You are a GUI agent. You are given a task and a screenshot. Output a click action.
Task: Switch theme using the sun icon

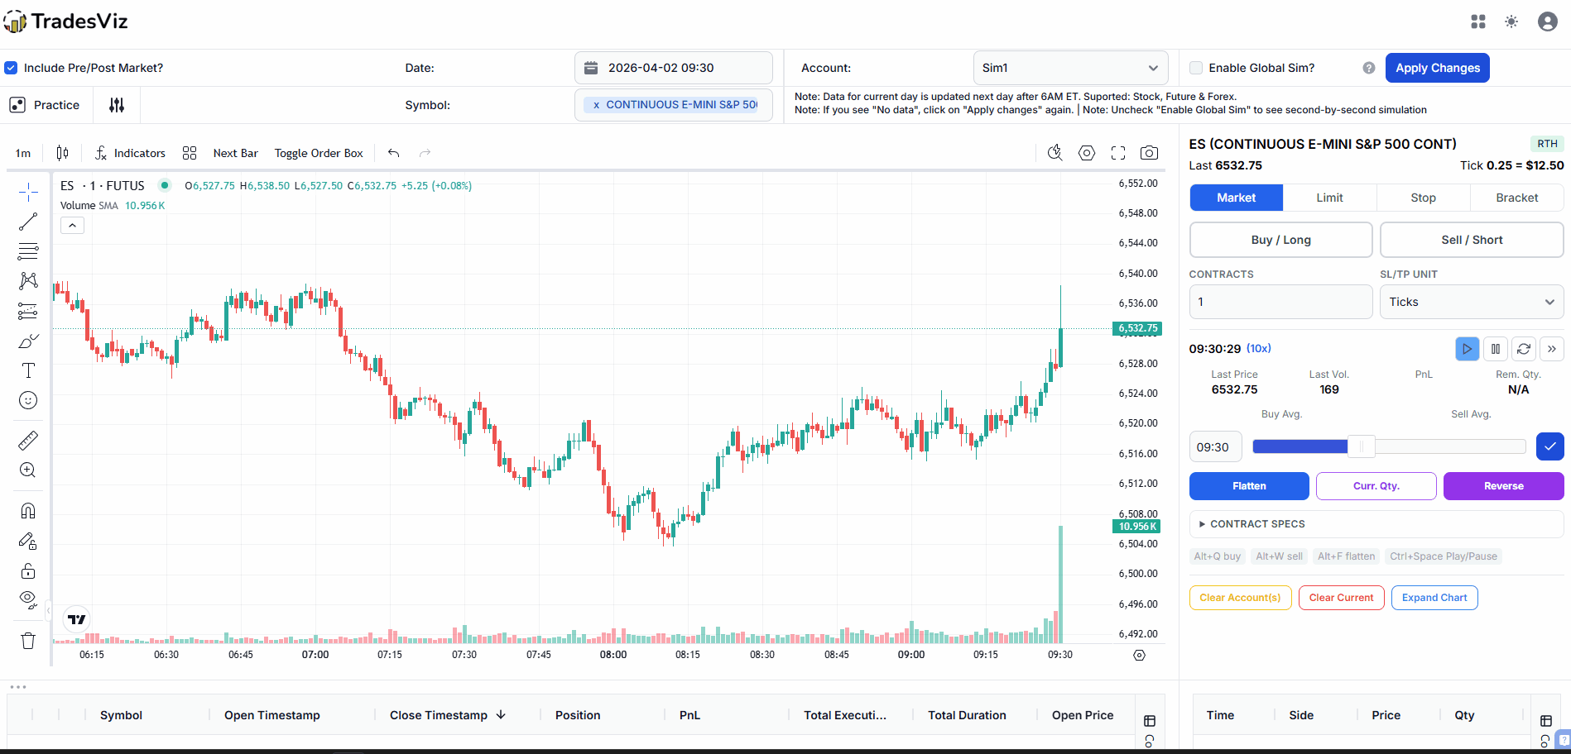(x=1511, y=21)
